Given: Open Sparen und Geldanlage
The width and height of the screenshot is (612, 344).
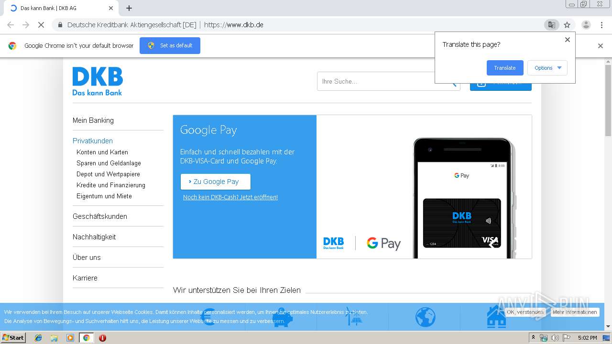Looking at the screenshot, I should (x=109, y=163).
